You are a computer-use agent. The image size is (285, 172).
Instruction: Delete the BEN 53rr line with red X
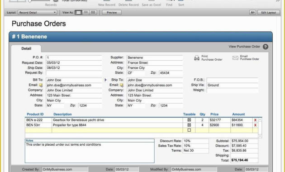[x=255, y=125]
